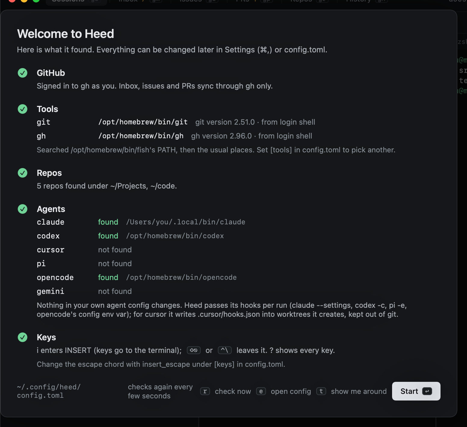The height and width of the screenshot is (427, 467).
Task: Click the Keys section title
Action: click(x=46, y=337)
